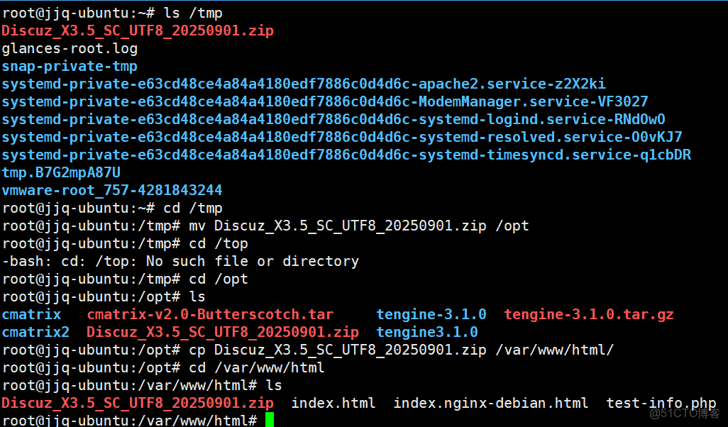Select the tengine-3.1.0.tar.gz archive name

(589, 314)
